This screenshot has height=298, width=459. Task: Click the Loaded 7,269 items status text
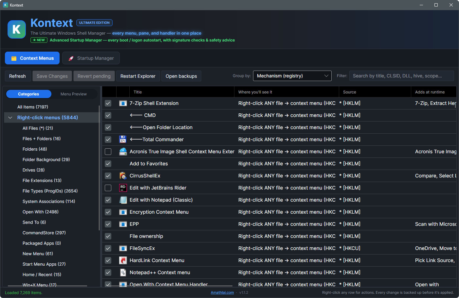coord(24,292)
